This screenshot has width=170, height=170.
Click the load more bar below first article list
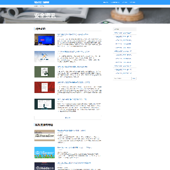[x=68, y=118]
